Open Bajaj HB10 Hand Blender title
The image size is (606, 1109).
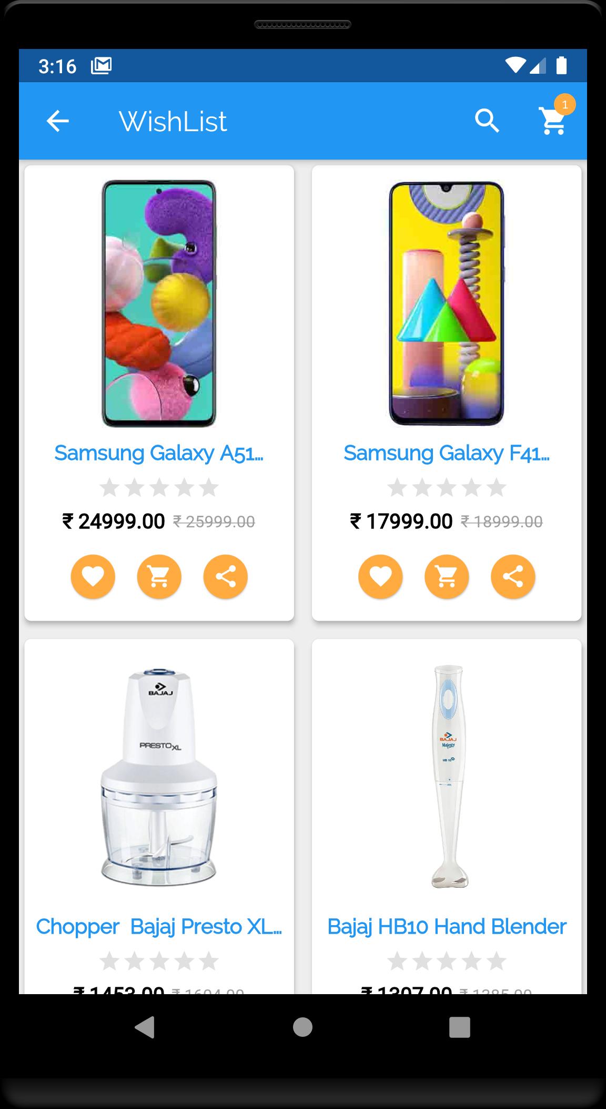point(447,927)
